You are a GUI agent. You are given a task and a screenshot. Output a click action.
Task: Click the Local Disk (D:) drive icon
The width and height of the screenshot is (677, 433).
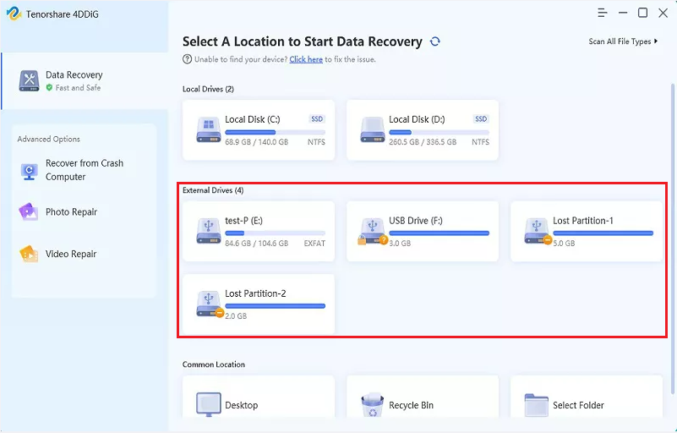click(372, 129)
